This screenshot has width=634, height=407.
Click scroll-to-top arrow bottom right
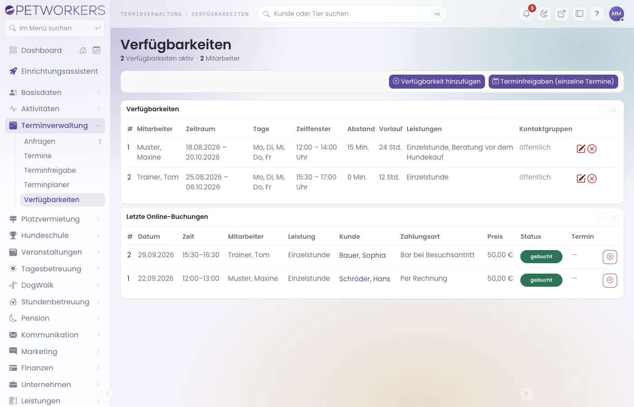526,394
